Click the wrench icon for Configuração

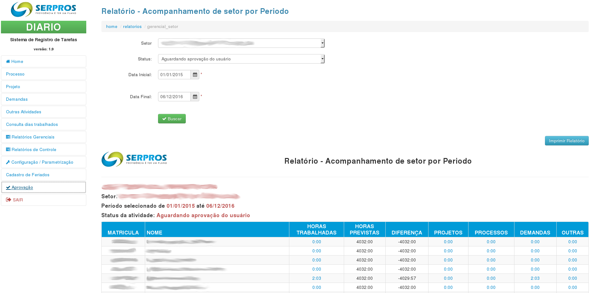tap(8, 162)
